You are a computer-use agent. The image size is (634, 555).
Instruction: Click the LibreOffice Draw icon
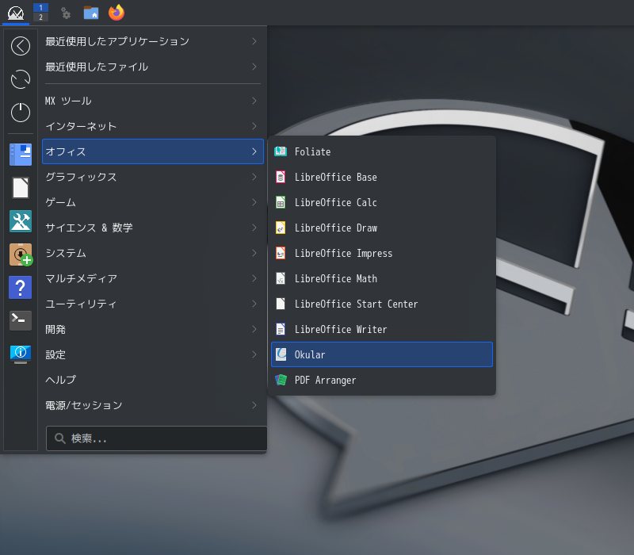click(281, 228)
